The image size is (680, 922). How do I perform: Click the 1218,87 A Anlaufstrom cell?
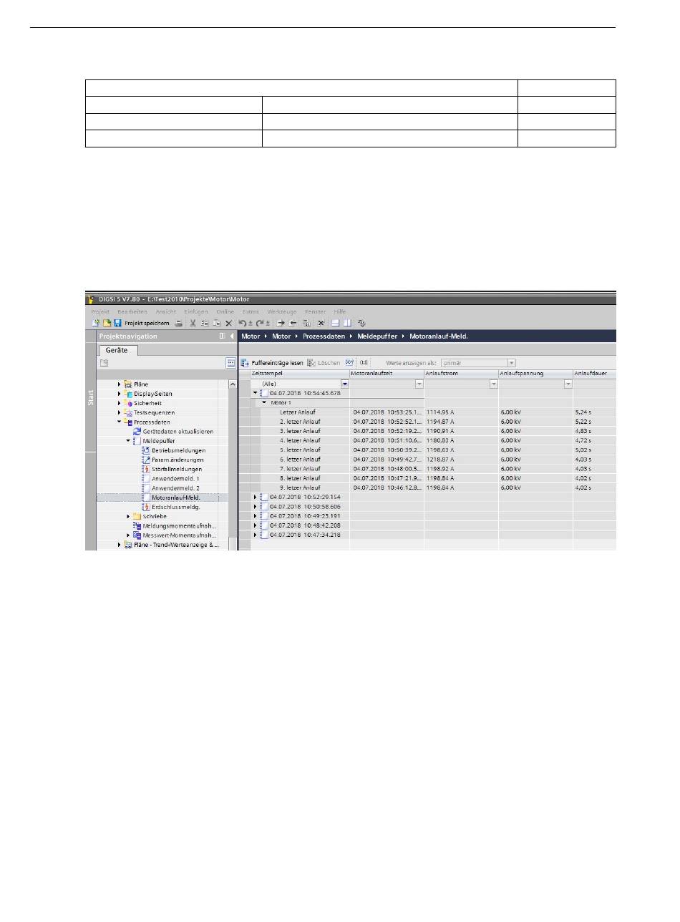(x=461, y=459)
